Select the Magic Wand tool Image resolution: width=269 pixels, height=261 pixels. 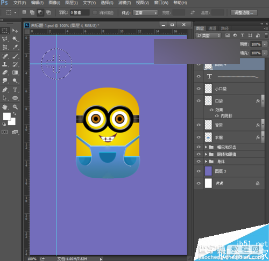click(15, 39)
